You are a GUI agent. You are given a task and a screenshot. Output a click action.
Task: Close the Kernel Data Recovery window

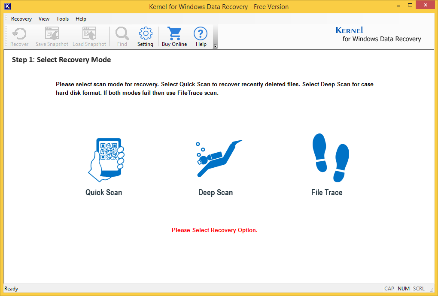click(426, 5)
